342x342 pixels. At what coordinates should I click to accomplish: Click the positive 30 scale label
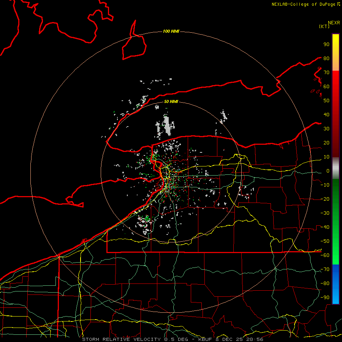click(x=326, y=129)
